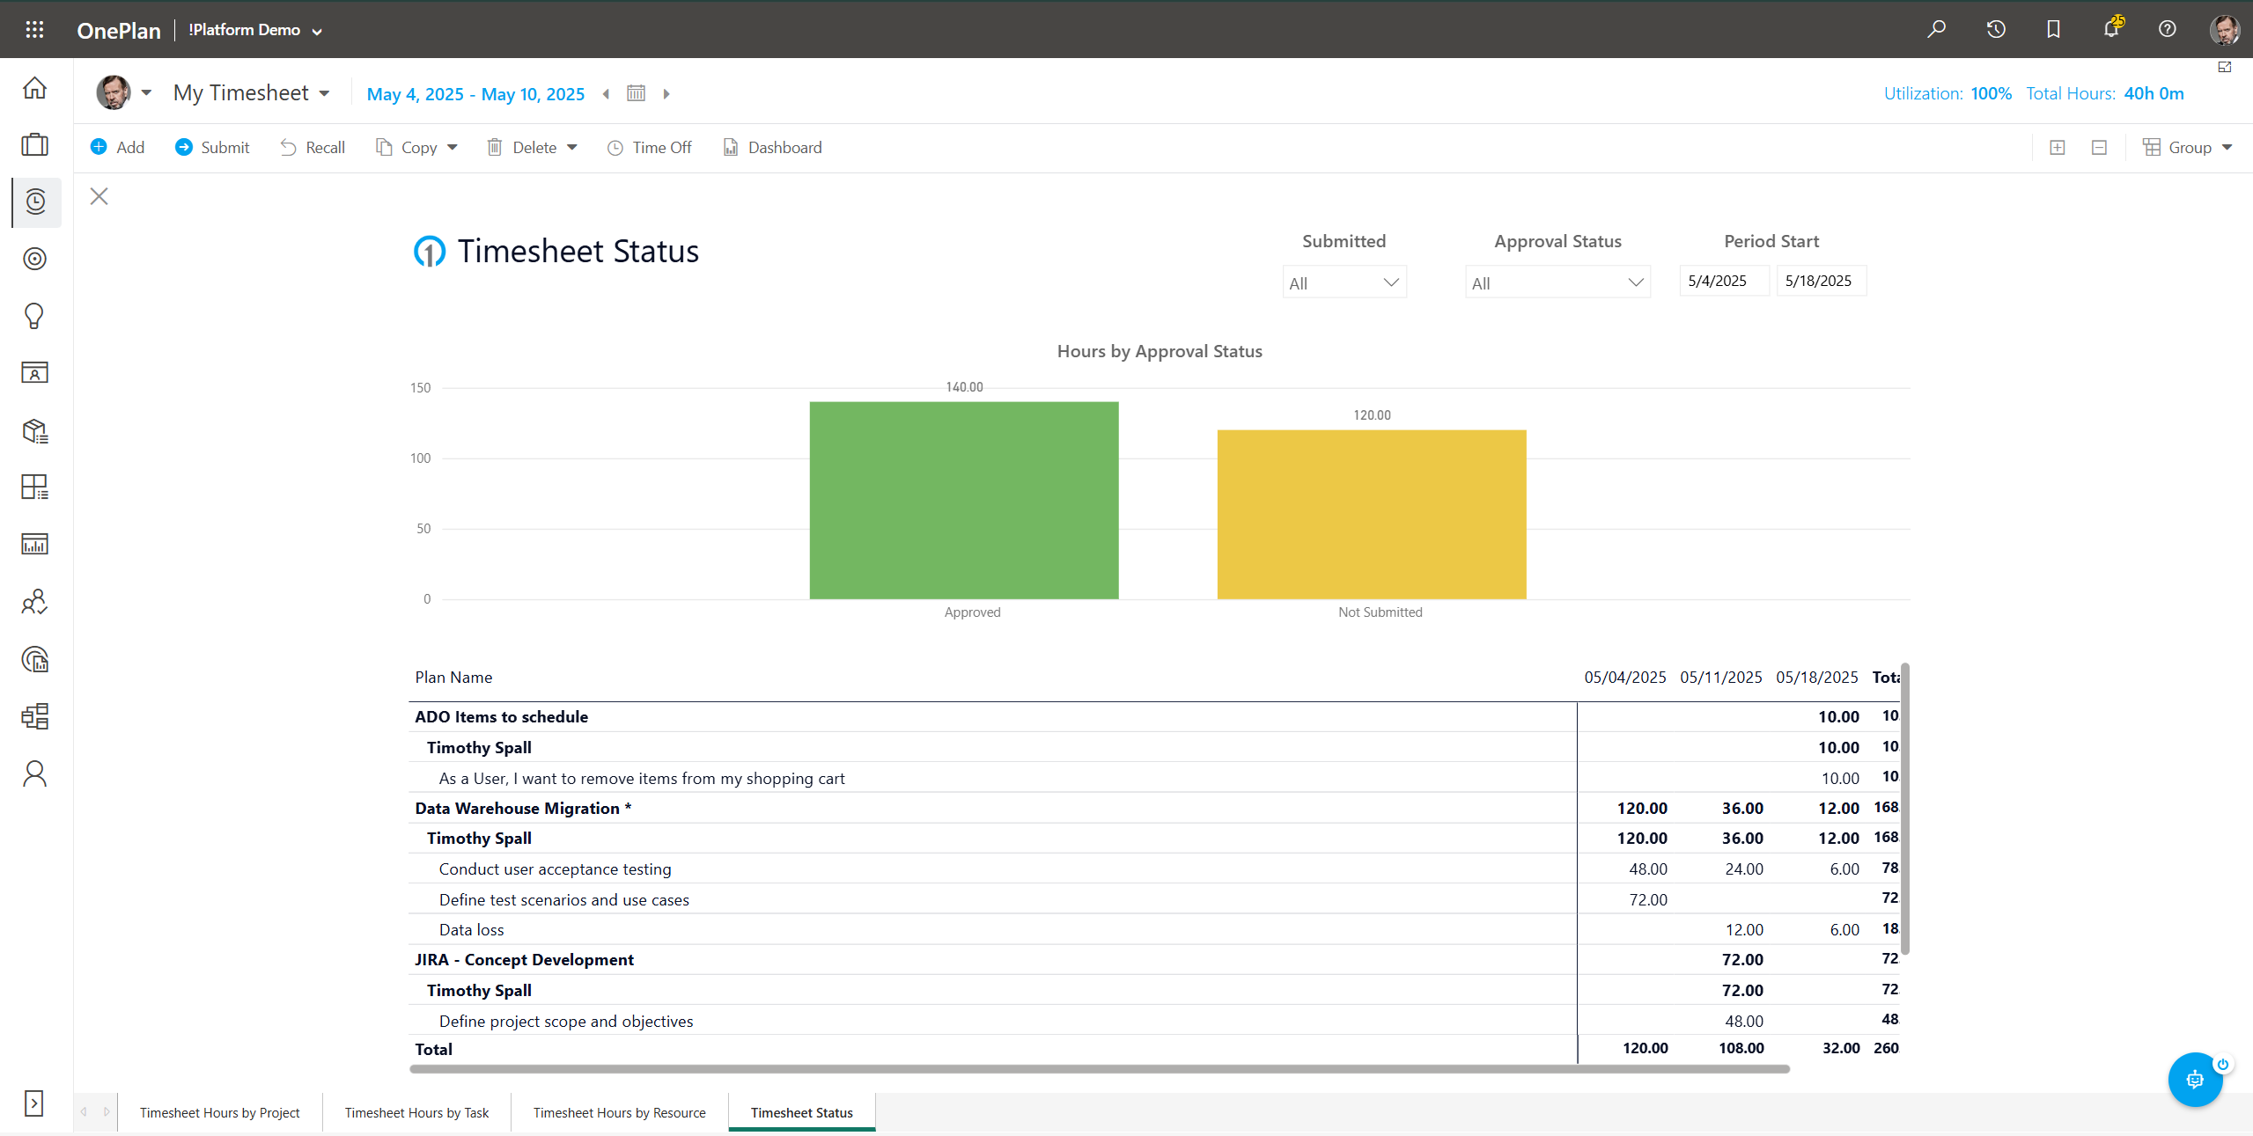Click the Recall toolbar action
Viewport: 2253px width, 1136px height.
pyautogui.click(x=312, y=147)
